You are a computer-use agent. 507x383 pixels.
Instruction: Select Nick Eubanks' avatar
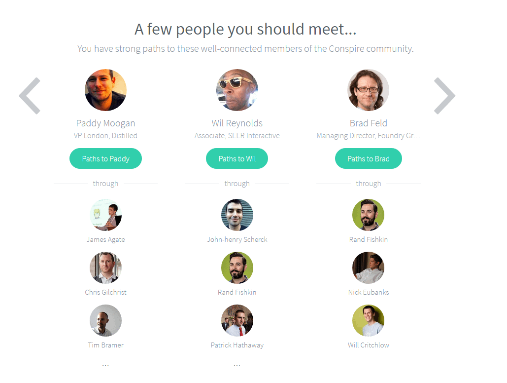coord(369,268)
